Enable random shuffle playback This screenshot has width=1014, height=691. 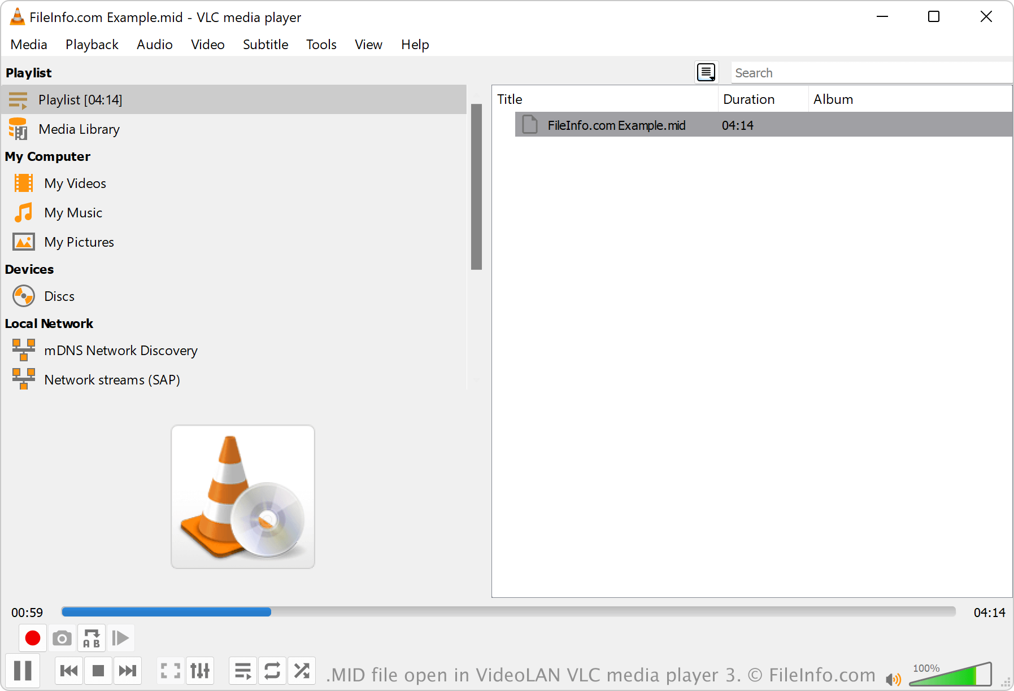(302, 671)
